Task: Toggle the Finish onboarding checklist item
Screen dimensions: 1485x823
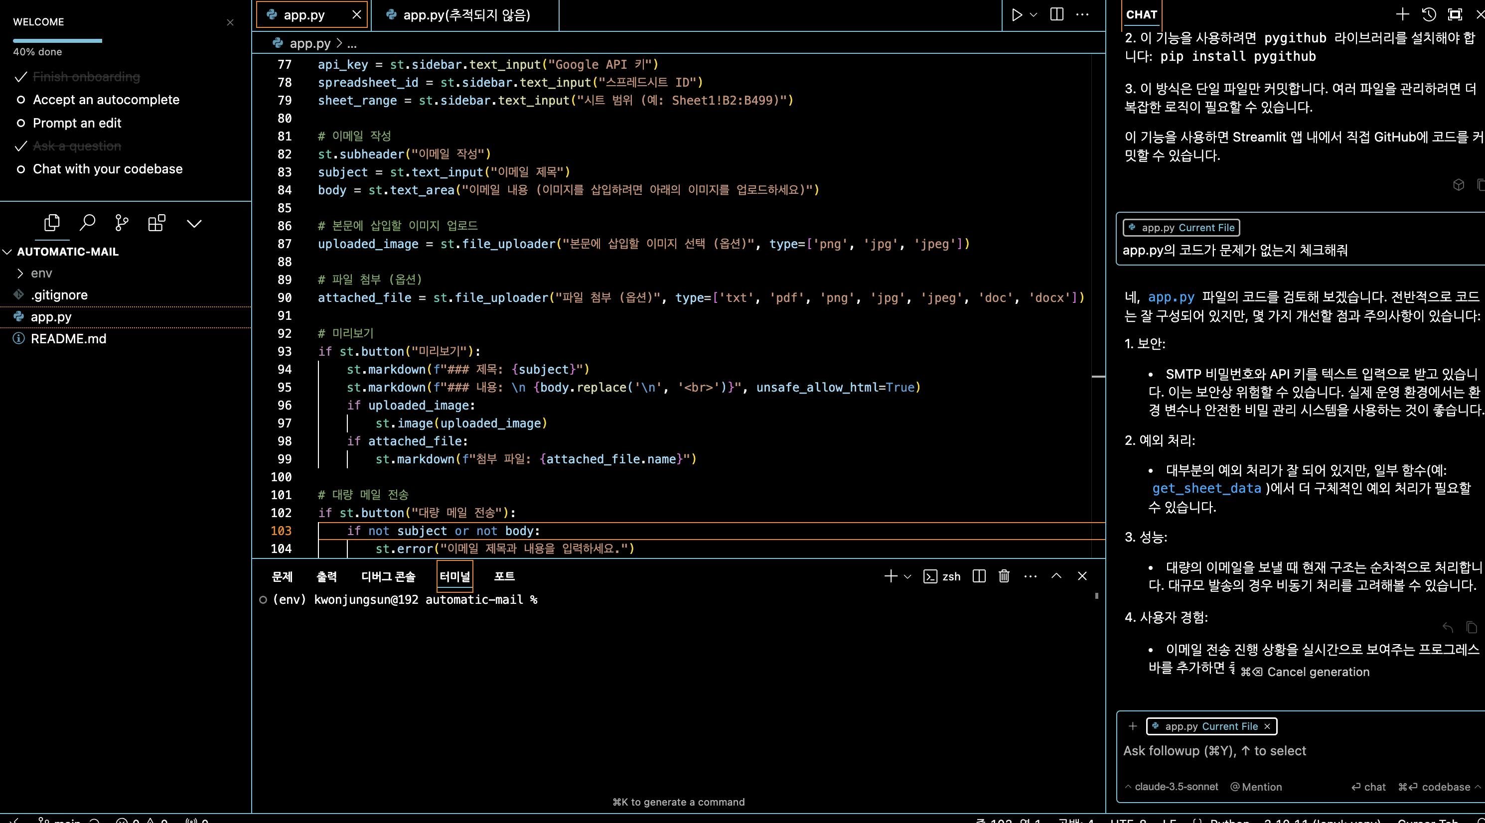Action: (77, 77)
